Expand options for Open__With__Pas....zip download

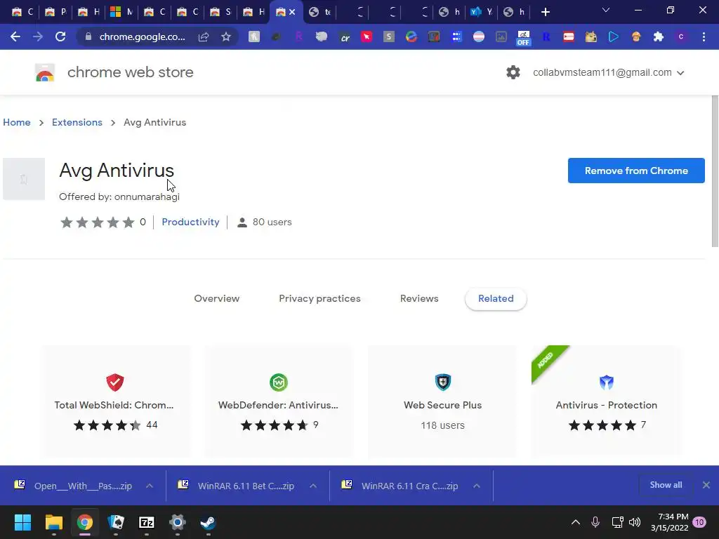click(x=150, y=486)
